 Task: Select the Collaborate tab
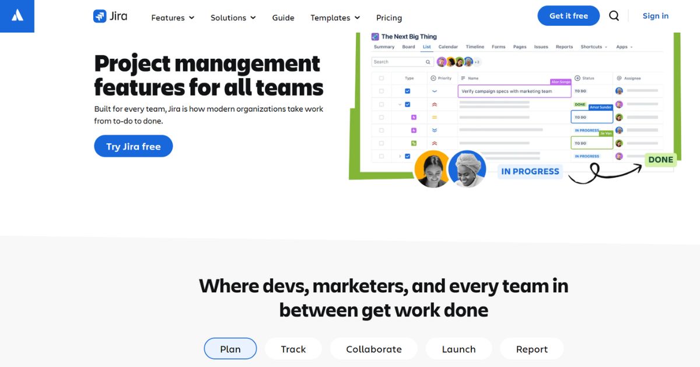pyautogui.click(x=373, y=349)
